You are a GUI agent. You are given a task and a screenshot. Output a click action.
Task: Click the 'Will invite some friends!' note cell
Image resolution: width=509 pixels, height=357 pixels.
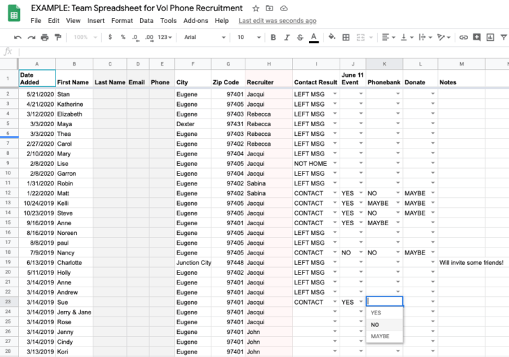pos(471,263)
